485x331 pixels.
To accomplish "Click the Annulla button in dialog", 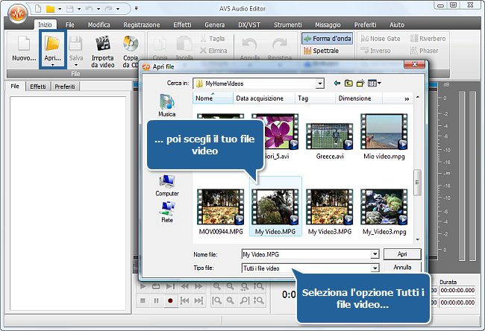I will [x=402, y=267].
